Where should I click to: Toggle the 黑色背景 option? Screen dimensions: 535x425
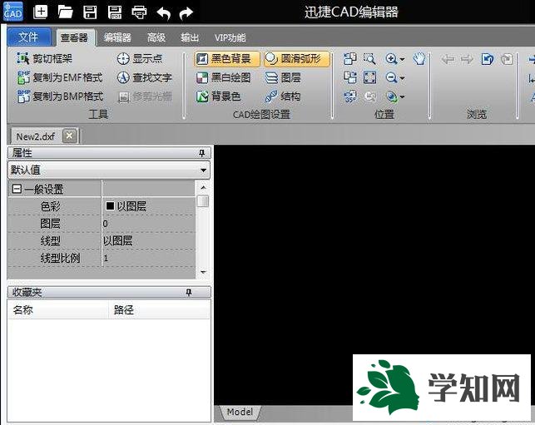coord(227,59)
